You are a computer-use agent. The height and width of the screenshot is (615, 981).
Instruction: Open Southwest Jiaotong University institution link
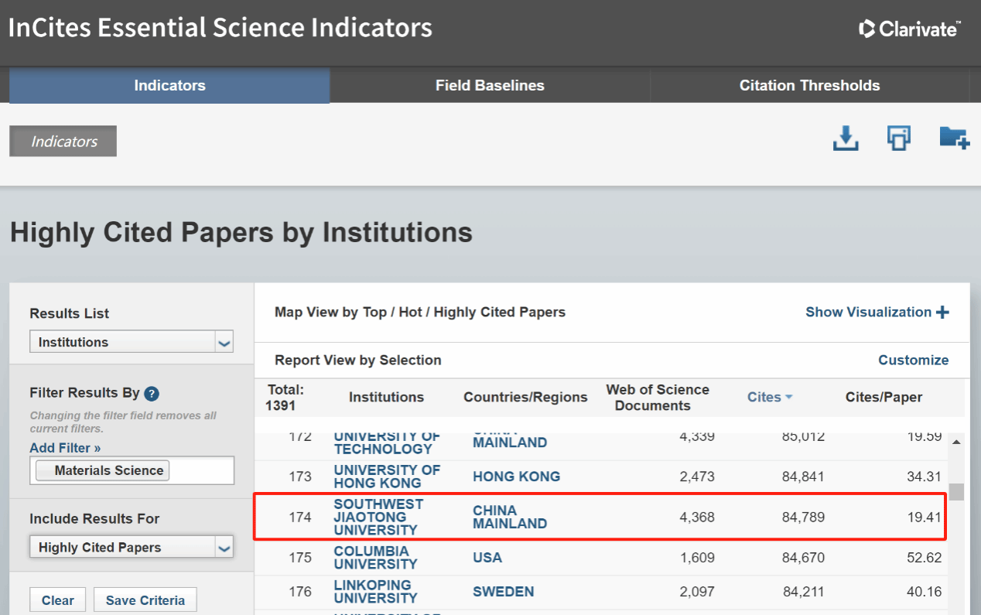click(378, 517)
